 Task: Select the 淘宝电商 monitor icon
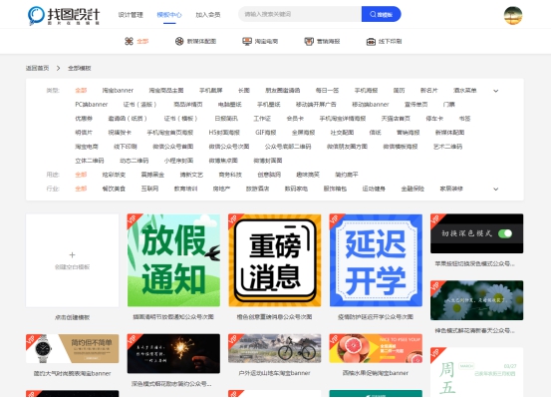(247, 41)
